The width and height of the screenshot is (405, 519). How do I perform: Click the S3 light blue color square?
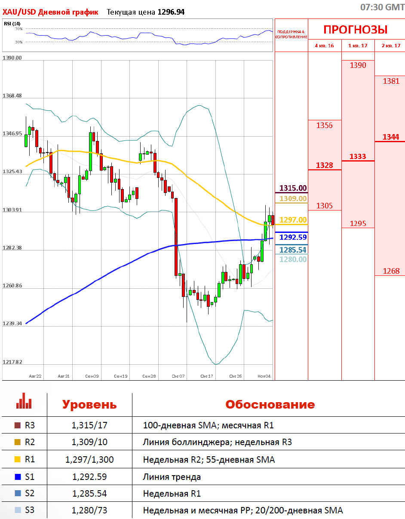[x=18, y=510]
